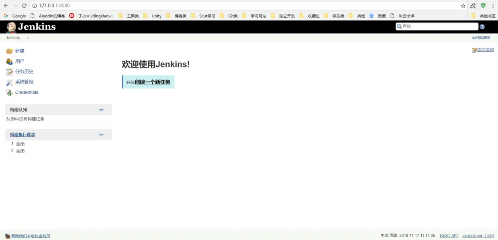Click the Jenkins ver. 1.624 link

(478, 236)
